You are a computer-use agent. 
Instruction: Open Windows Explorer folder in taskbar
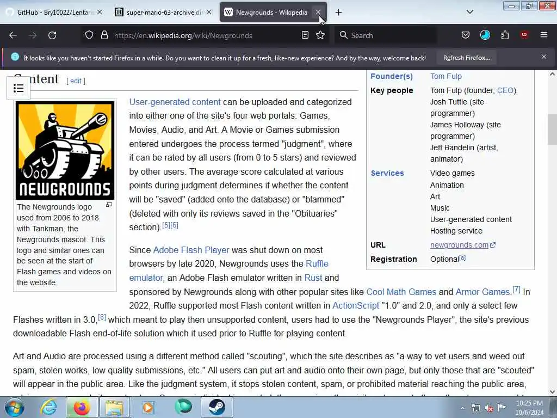point(115,407)
